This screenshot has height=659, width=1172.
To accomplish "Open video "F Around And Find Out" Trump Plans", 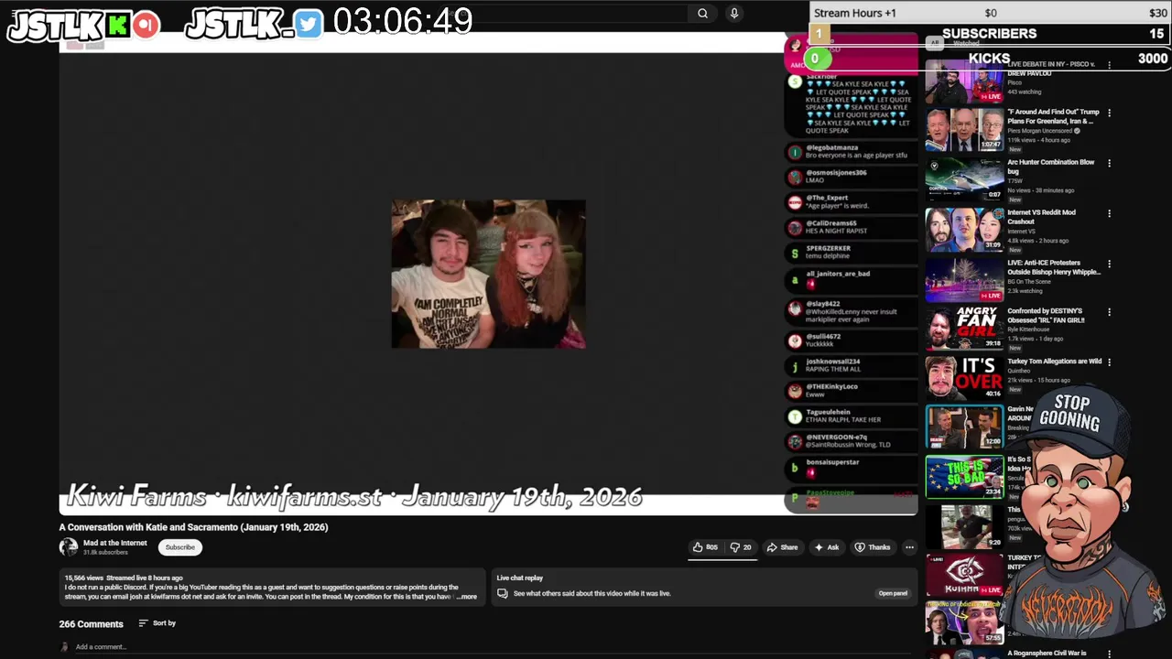I will [x=1053, y=116].
